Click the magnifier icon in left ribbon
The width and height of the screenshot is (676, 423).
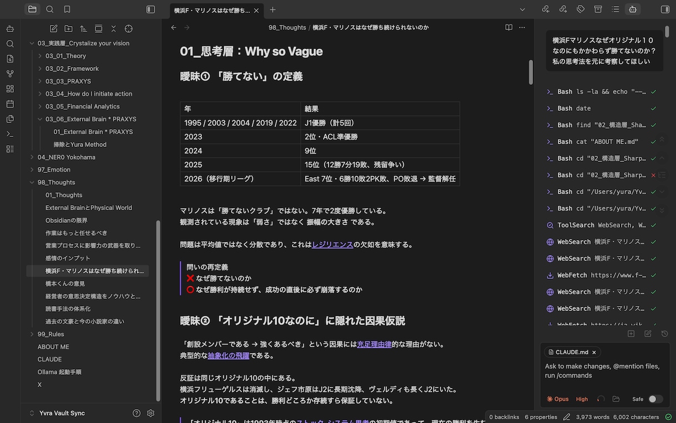click(x=10, y=44)
